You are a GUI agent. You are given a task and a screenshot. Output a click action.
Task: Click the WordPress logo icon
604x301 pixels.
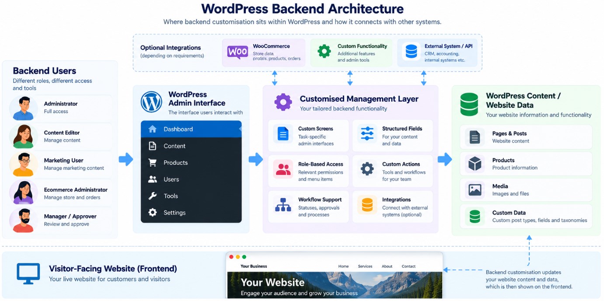(151, 102)
